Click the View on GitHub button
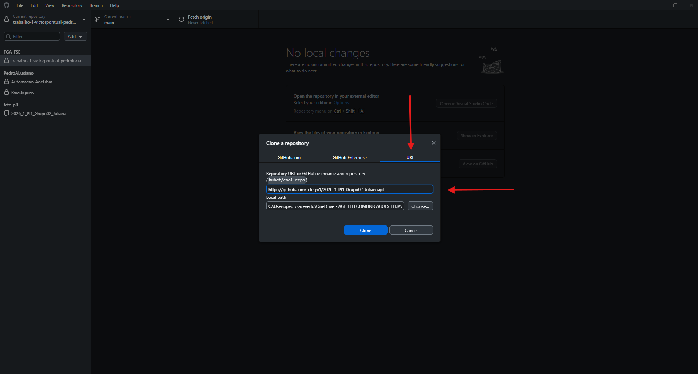 (478, 164)
